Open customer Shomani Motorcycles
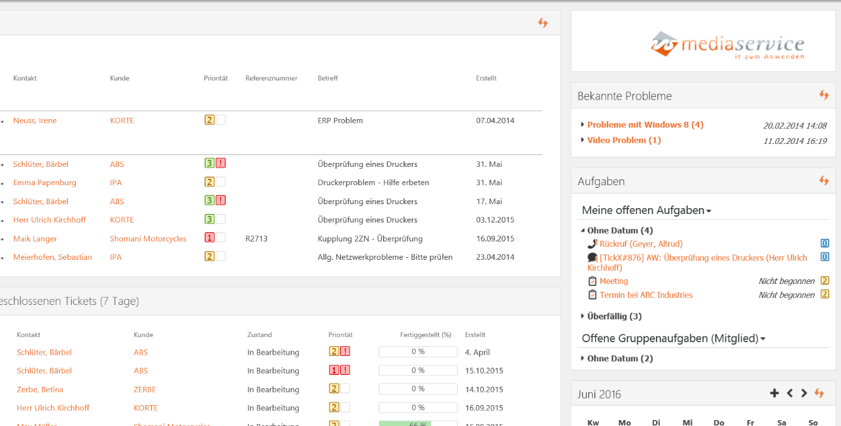 click(x=148, y=239)
